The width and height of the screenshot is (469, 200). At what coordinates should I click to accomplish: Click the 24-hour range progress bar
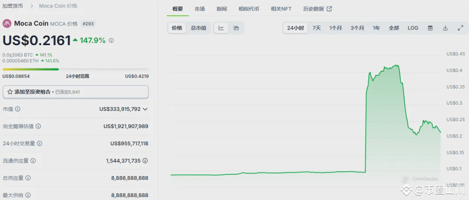pos(76,69)
